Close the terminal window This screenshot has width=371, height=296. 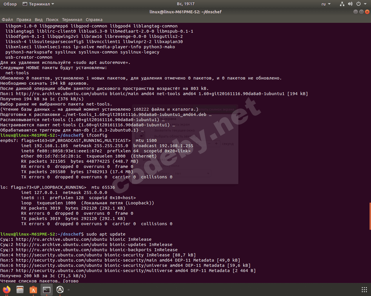(367, 12)
